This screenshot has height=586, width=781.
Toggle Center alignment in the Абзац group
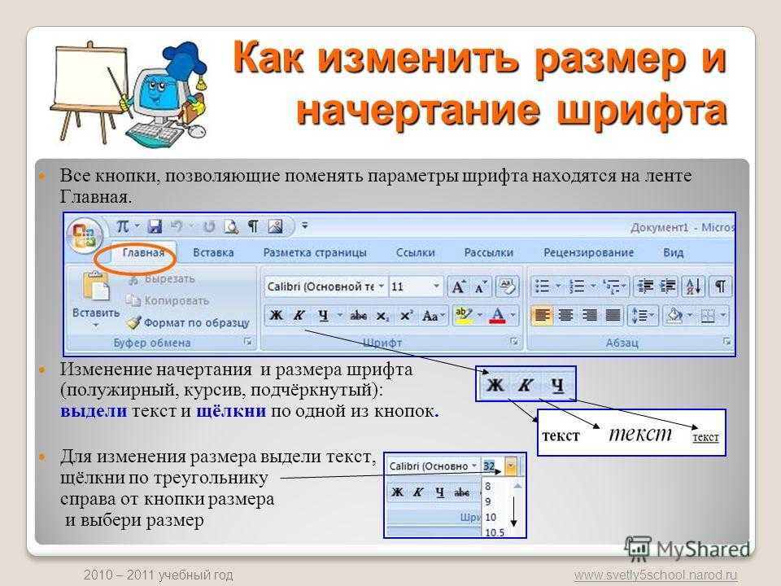[x=565, y=315]
